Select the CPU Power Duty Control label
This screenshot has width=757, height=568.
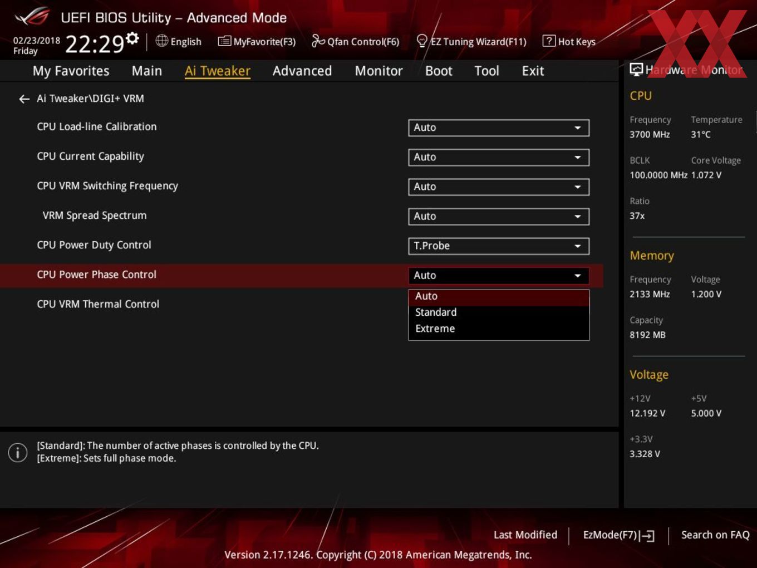coord(94,245)
